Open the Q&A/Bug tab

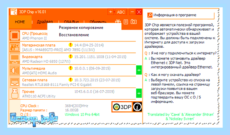[x=71, y=22]
